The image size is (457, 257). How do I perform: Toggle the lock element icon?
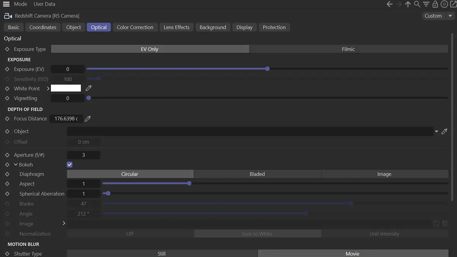point(435,4)
